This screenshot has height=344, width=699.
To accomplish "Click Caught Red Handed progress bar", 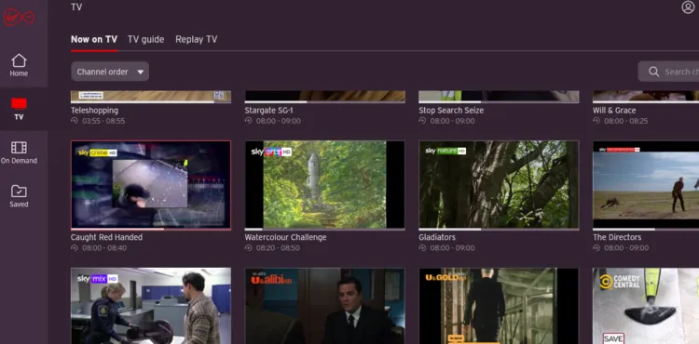I will [x=151, y=230].
